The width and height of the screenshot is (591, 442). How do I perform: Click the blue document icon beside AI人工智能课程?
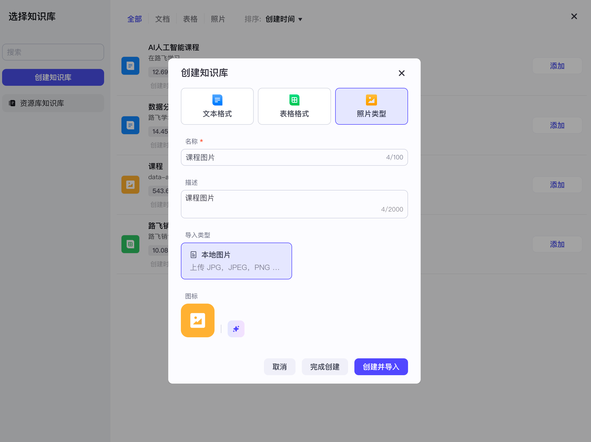130,66
